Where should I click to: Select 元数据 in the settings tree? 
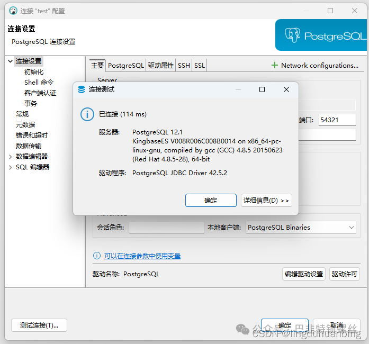(25, 125)
